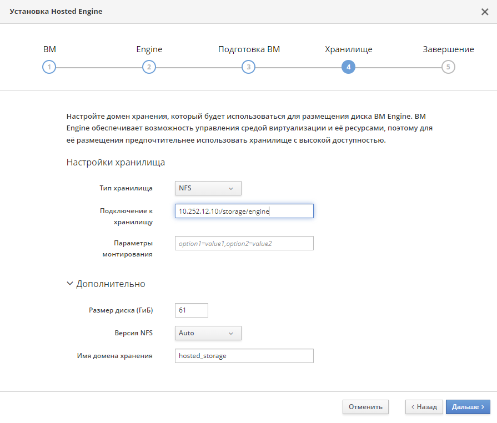Click step 5 circle Завершение
This screenshot has height=423, width=497.
pyautogui.click(x=448, y=67)
